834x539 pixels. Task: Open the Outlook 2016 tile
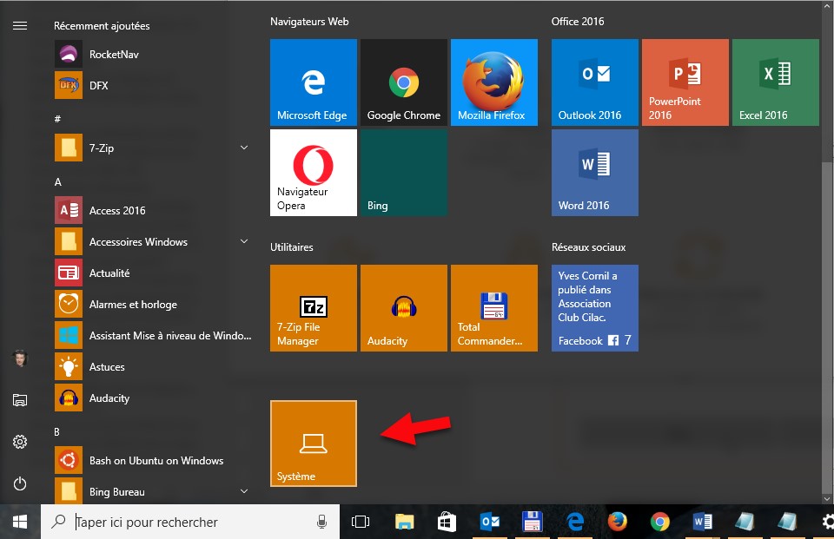tap(594, 83)
